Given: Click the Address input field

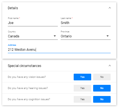Looking at the screenshot, I should coord(59,50).
